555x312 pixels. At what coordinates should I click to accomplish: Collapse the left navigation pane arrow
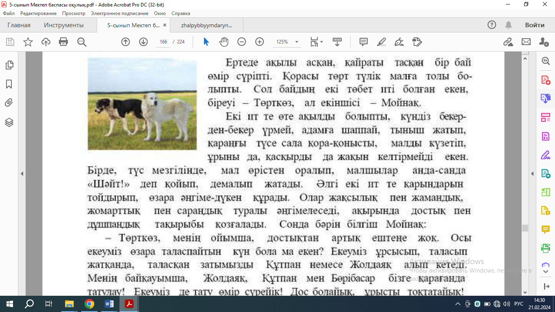click(22, 174)
